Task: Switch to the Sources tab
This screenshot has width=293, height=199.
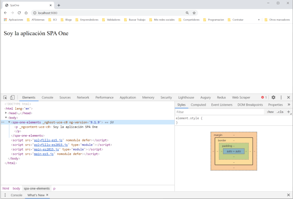Action: (65, 97)
